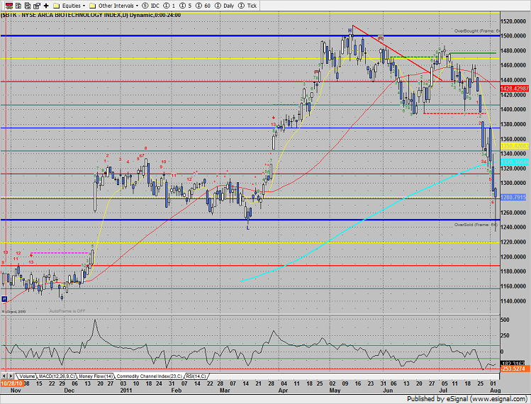
Task: Click the 500 level on the CCI scale
Action: 505,320
